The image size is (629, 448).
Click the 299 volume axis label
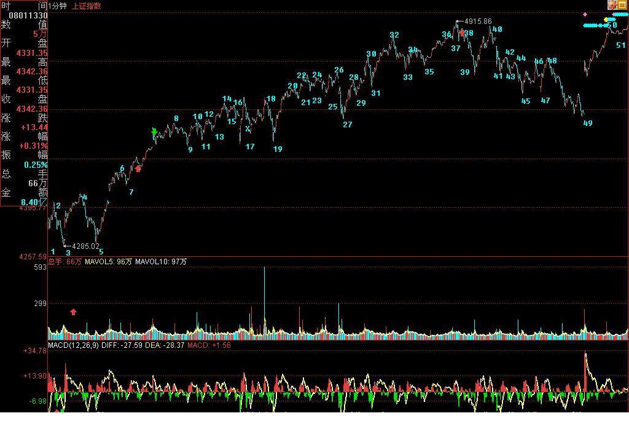[40, 304]
